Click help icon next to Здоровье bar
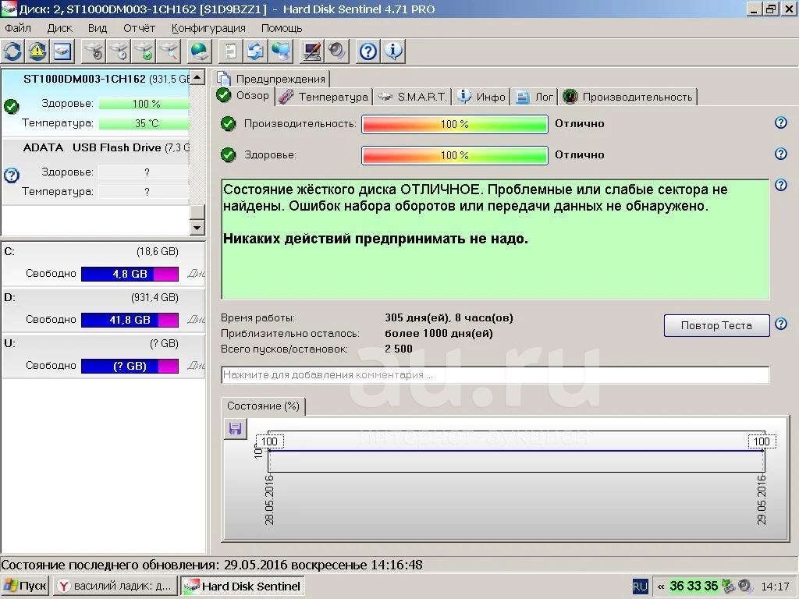This screenshot has height=599, width=799. 780,154
